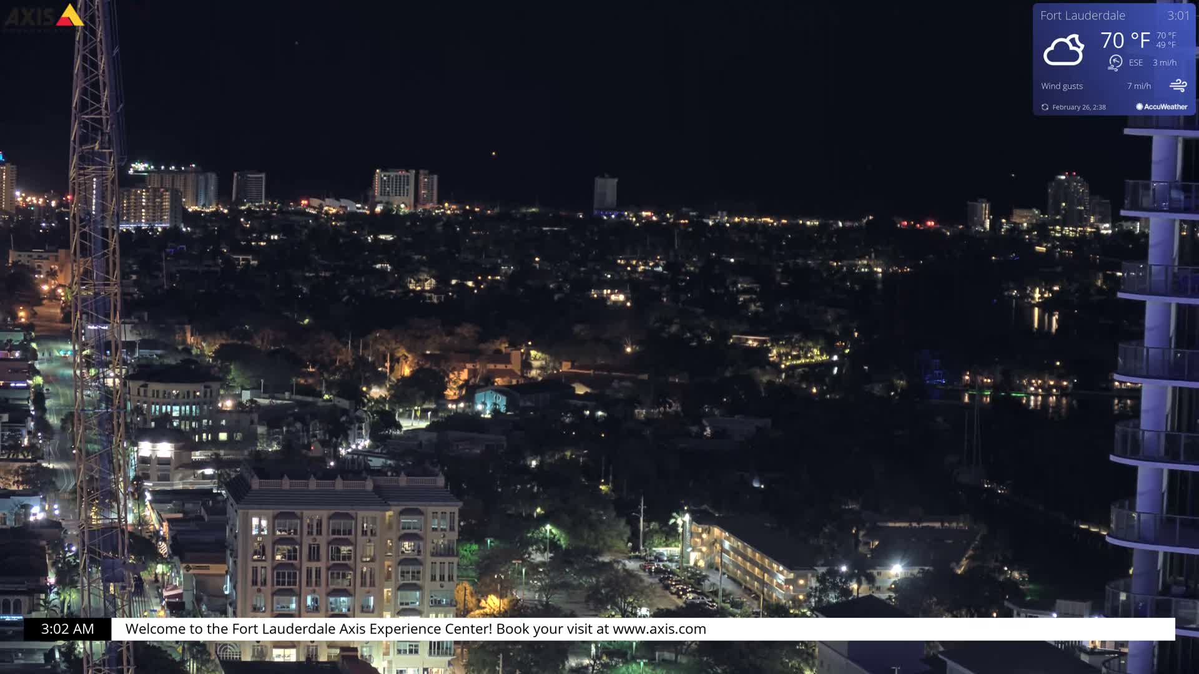Click the www.axis.com address in the banner
This screenshot has height=674, width=1199.
click(659, 629)
